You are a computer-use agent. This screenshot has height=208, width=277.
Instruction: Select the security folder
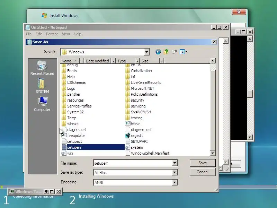point(135,100)
